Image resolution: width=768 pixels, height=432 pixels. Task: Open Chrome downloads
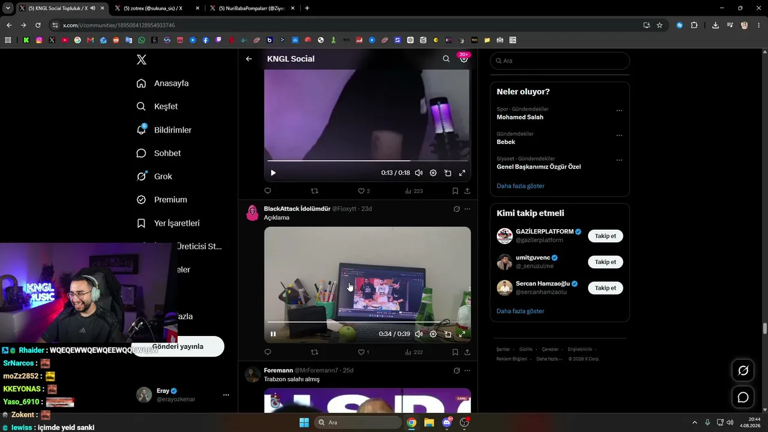[715, 25]
